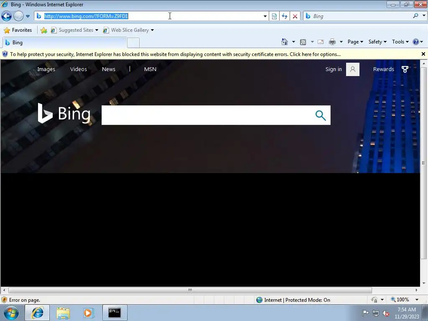
Task: Open Bing Rewards link
Action: [x=384, y=69]
